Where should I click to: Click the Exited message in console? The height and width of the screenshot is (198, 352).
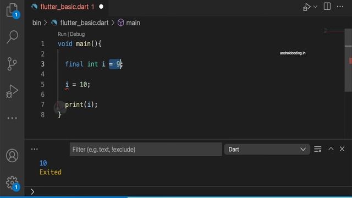click(51, 172)
